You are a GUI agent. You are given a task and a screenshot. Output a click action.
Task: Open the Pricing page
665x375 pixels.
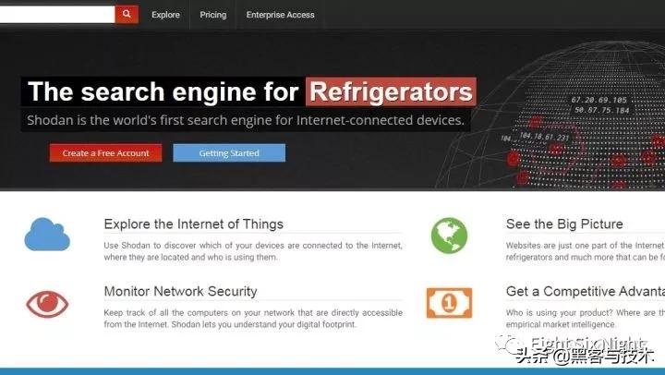click(x=212, y=15)
